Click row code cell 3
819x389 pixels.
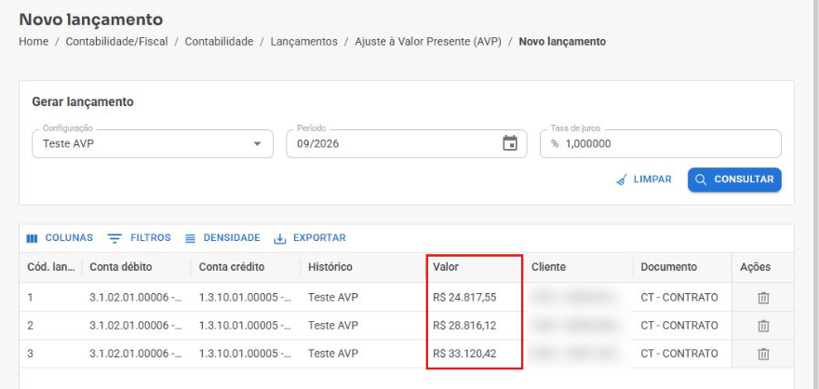coord(50,354)
